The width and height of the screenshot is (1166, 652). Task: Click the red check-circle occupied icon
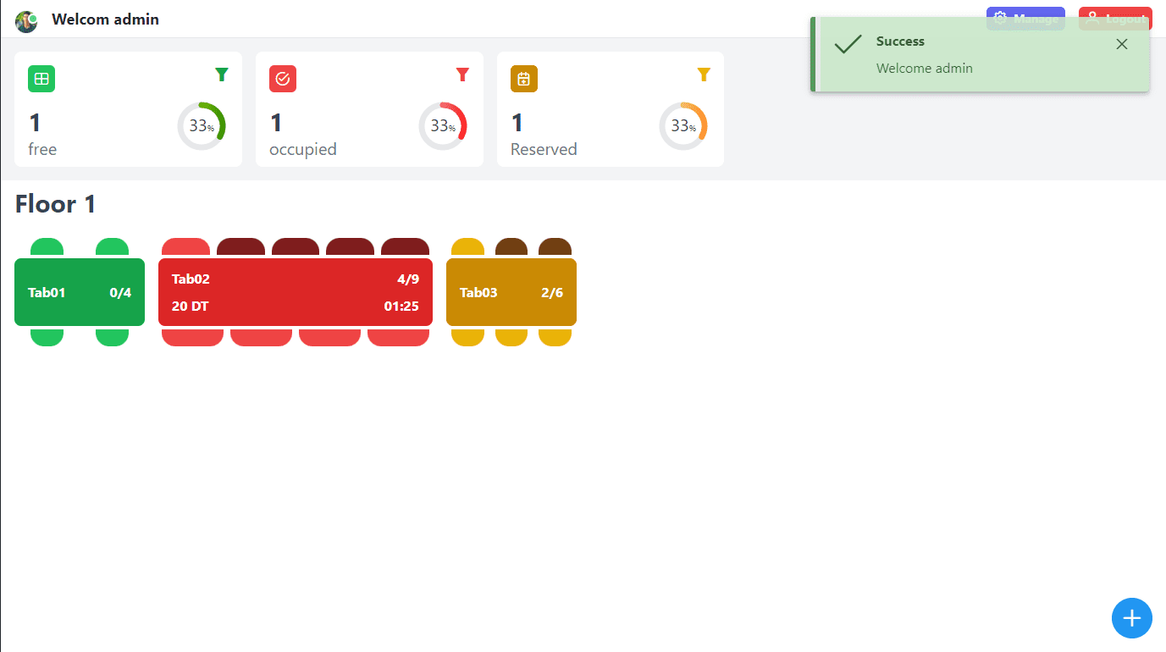point(283,79)
